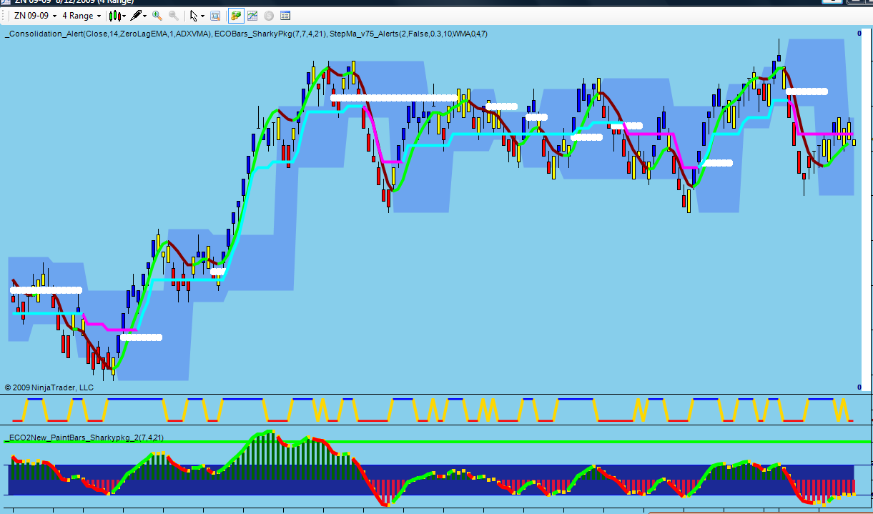Expand the drawing tools dropdown arrow
Viewport: 873px width, 514px height.
tap(145, 16)
